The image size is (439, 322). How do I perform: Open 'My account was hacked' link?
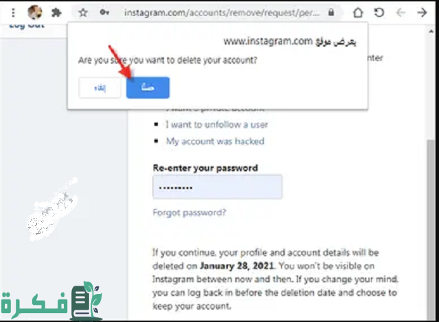215,141
